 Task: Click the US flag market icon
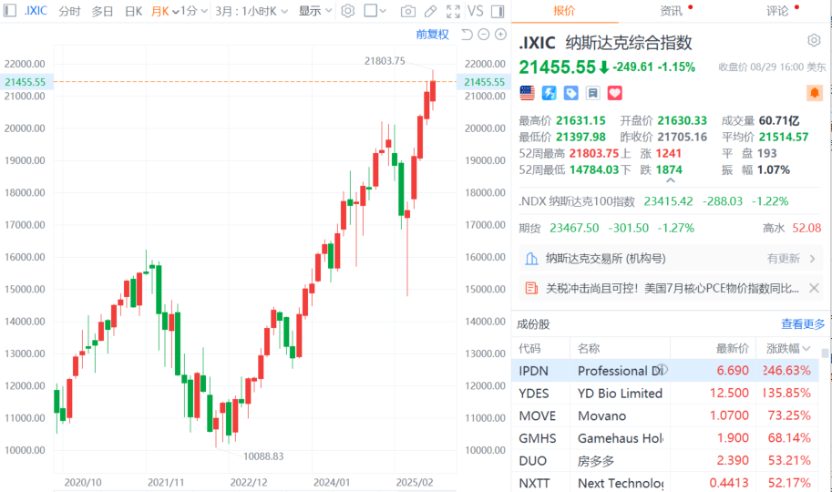point(527,94)
